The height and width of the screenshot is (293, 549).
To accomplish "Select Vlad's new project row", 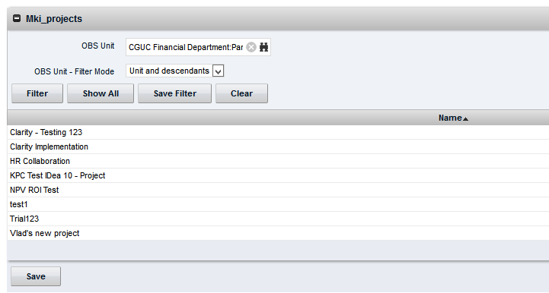I will click(278, 233).
